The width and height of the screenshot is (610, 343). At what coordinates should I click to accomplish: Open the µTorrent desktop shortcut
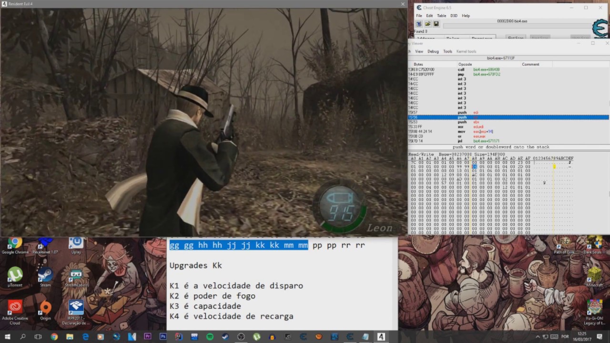coord(15,277)
